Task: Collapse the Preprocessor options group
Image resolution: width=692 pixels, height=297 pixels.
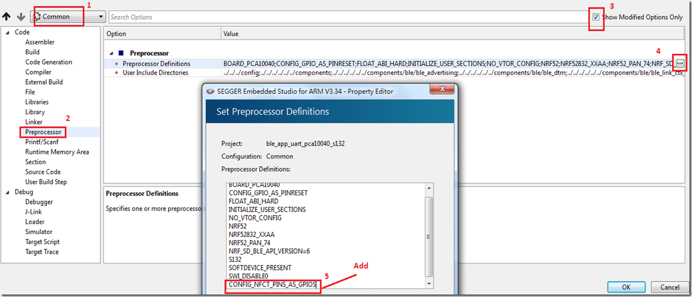Action: 112,53
